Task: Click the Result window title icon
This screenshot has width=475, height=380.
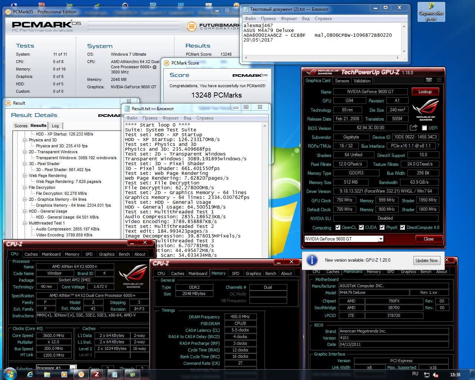Action: [8, 103]
